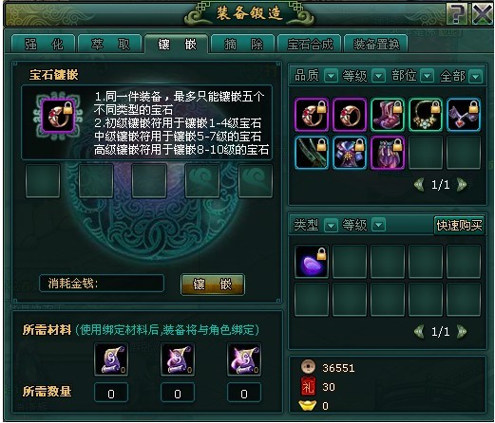
Task: Pick the flower necklace equipment icon
Action: (426, 115)
